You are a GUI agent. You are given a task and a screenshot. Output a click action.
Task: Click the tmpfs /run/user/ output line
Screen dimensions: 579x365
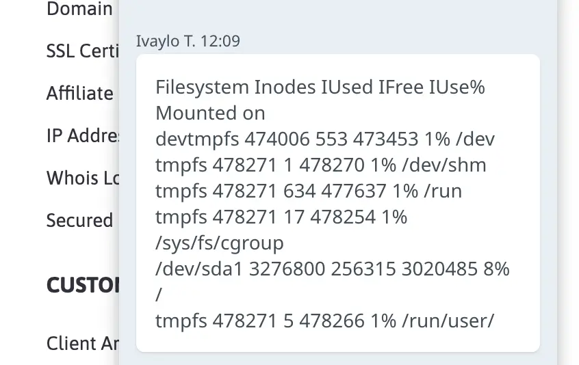(x=324, y=321)
